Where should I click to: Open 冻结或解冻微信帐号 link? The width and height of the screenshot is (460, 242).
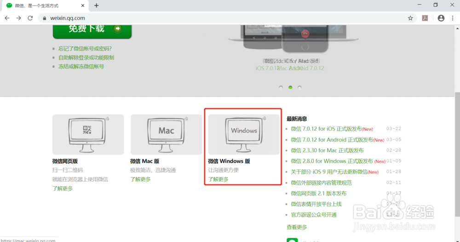(x=81, y=67)
